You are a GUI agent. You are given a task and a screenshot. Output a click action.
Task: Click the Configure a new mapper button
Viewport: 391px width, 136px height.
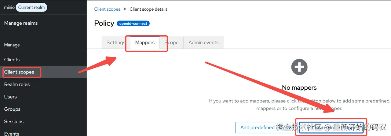point(331,127)
